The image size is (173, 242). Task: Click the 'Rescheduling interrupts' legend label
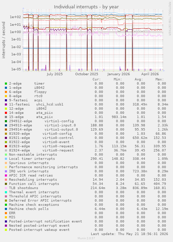click(x=33, y=180)
